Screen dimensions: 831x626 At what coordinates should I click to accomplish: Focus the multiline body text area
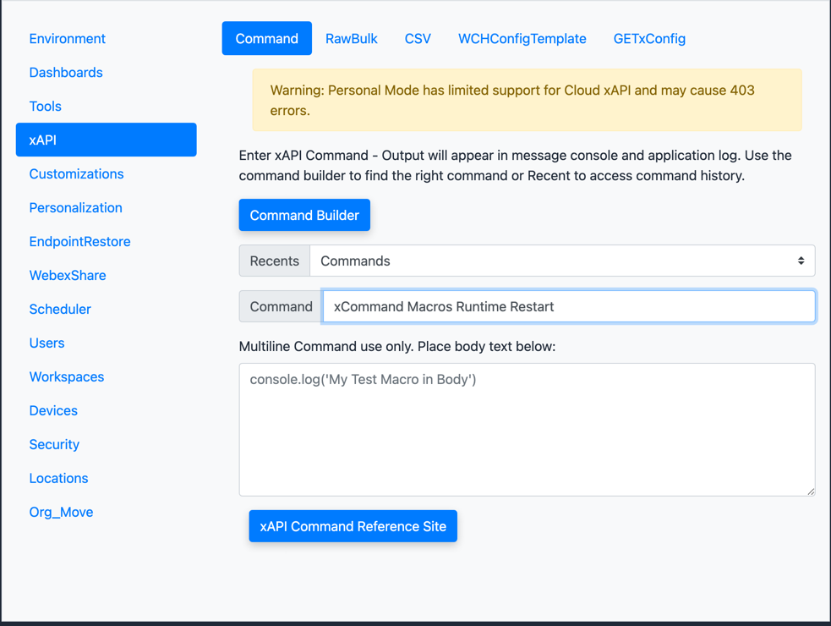pyautogui.click(x=527, y=430)
